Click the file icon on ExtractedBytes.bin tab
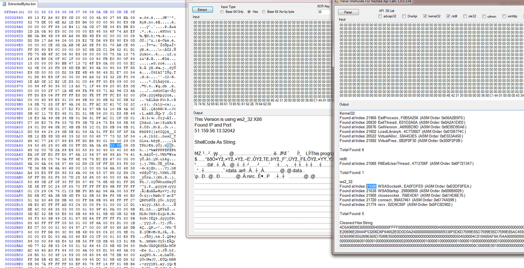This screenshot has height=268, width=524. coord(4,3)
